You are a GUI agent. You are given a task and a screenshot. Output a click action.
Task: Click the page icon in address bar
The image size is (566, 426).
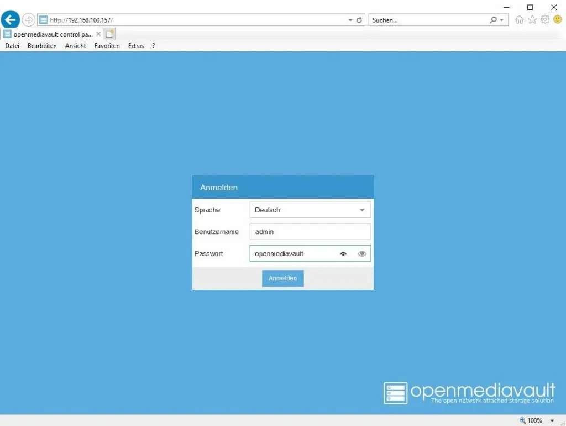[x=43, y=20]
